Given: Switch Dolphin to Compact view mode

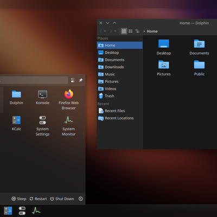Looking at the screenshot, I should [131, 31].
